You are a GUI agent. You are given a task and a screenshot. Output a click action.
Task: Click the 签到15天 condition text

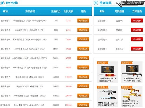pos(119,49)
